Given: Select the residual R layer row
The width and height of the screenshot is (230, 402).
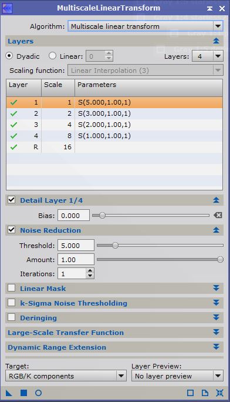Looking at the screenshot, I should [x=114, y=147].
